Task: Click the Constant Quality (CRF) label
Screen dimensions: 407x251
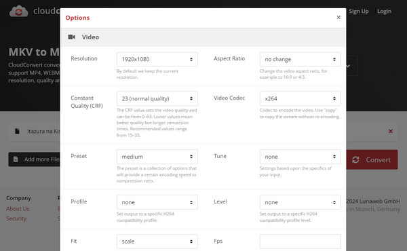Action: point(87,102)
